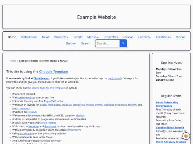Viewport: 193px width, 144px height.
Task: Click 'Tranquility Base Crater, The Moon' text
Action: [x=169, y=122]
